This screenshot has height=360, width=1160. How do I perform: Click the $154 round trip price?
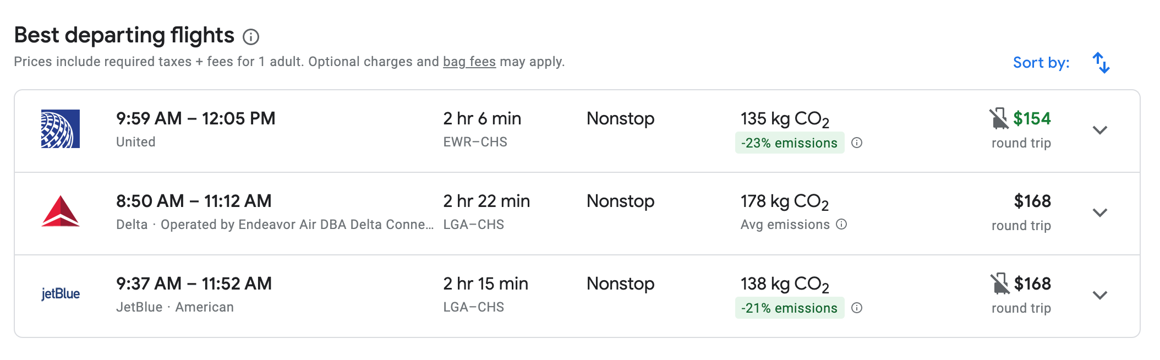1032,119
